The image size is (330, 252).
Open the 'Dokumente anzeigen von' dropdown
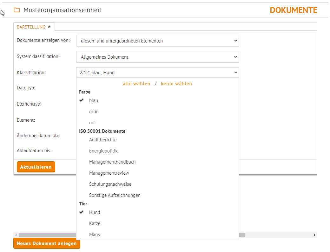(157, 41)
